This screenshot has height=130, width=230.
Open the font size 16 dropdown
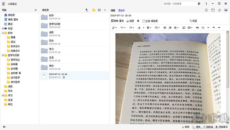[x=131, y=28]
